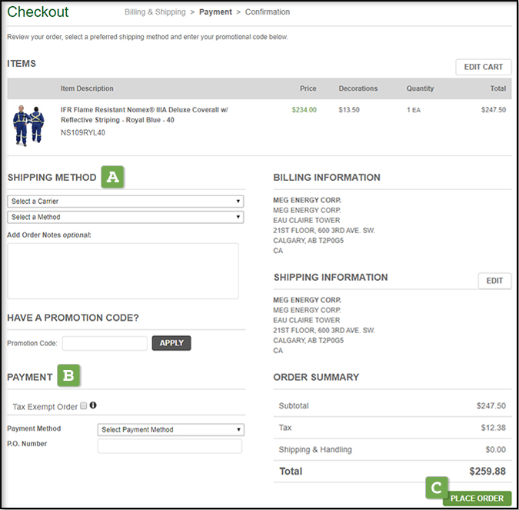This screenshot has width=519, height=510.
Task: Click the green C marker badge
Action: [436, 487]
